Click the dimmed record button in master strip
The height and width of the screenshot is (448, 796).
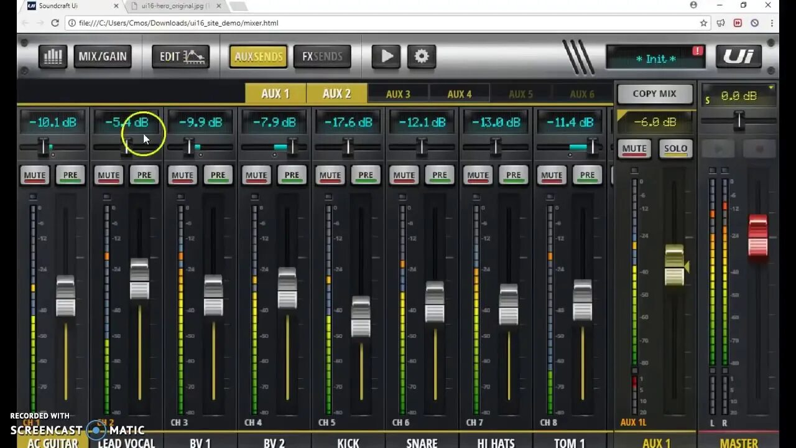(758, 149)
